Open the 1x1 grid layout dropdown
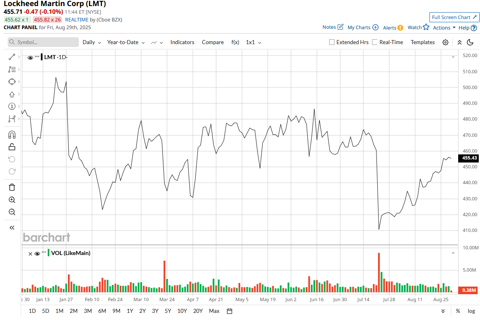This screenshot has width=480, height=323. coord(254,42)
